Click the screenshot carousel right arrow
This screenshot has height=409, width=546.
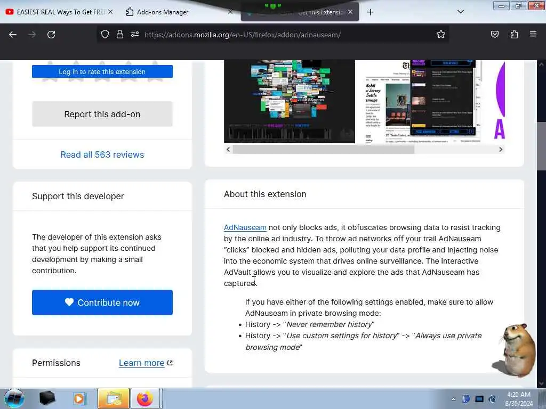(x=500, y=149)
